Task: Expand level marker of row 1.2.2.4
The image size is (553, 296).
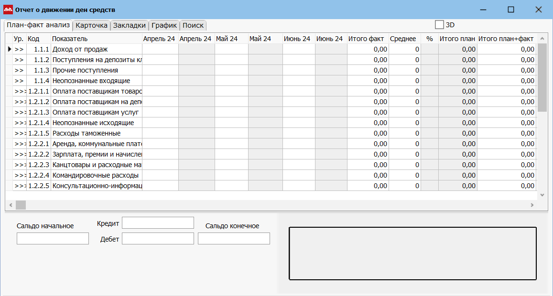Action: coord(19,175)
